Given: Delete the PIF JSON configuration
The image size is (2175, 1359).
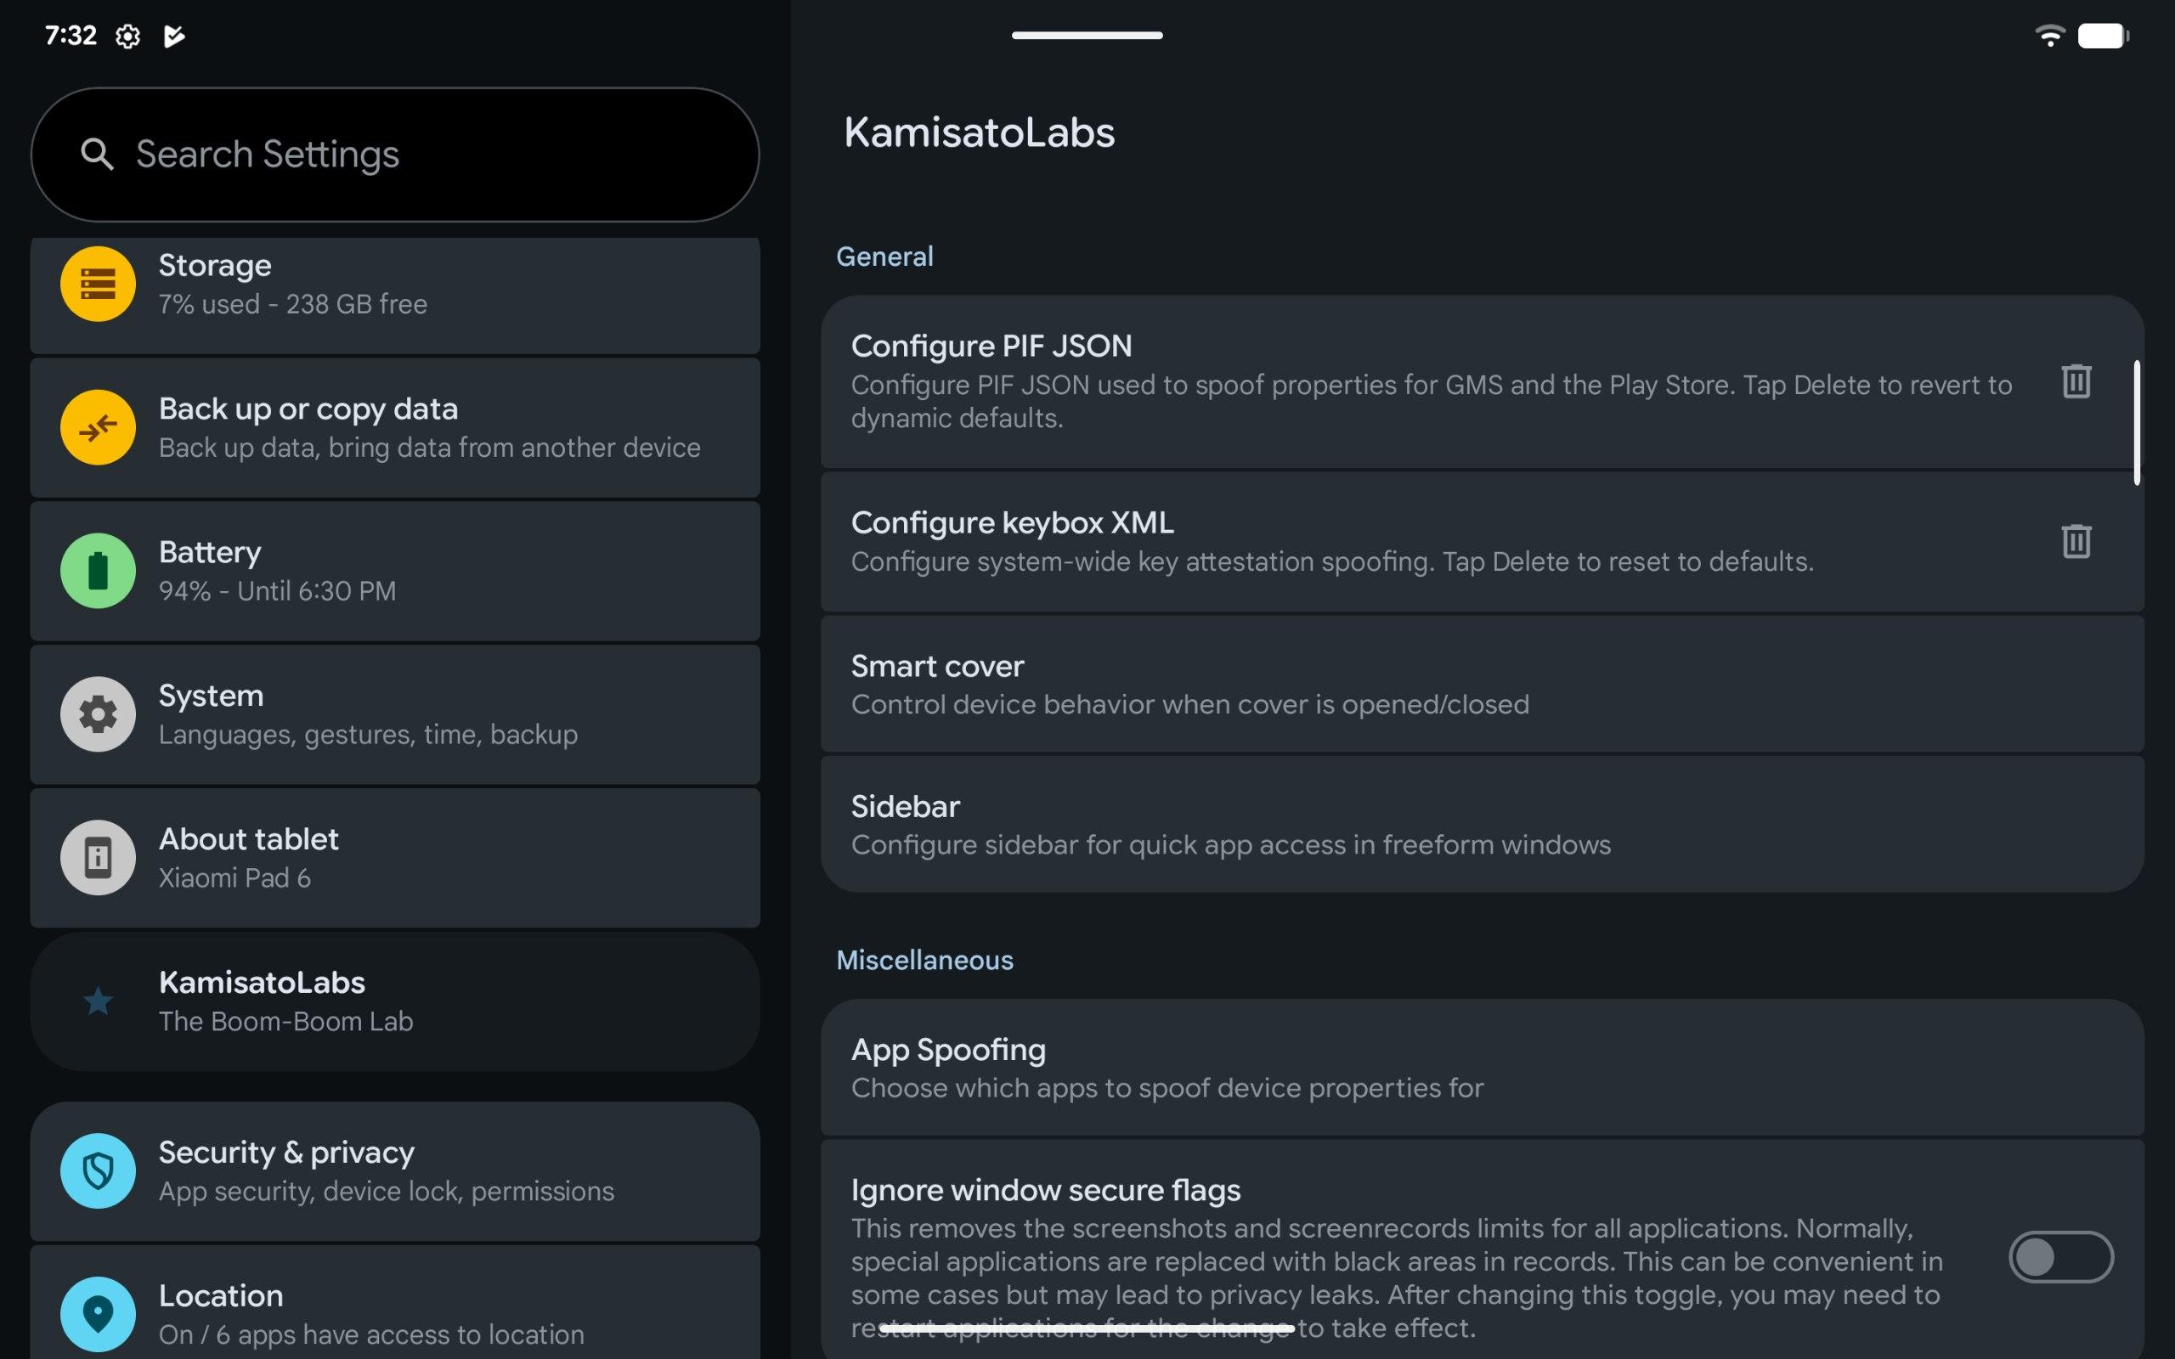Looking at the screenshot, I should 2076,381.
